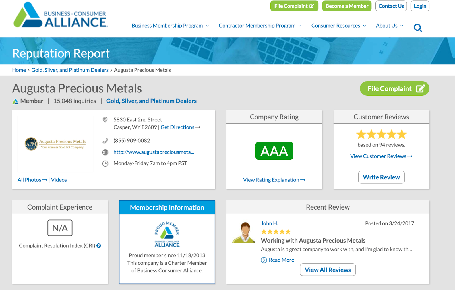This screenshot has height=290, width=455.
Task: Click the review excerpt beginning 'Augusta is a great company'
Action: [x=336, y=250]
